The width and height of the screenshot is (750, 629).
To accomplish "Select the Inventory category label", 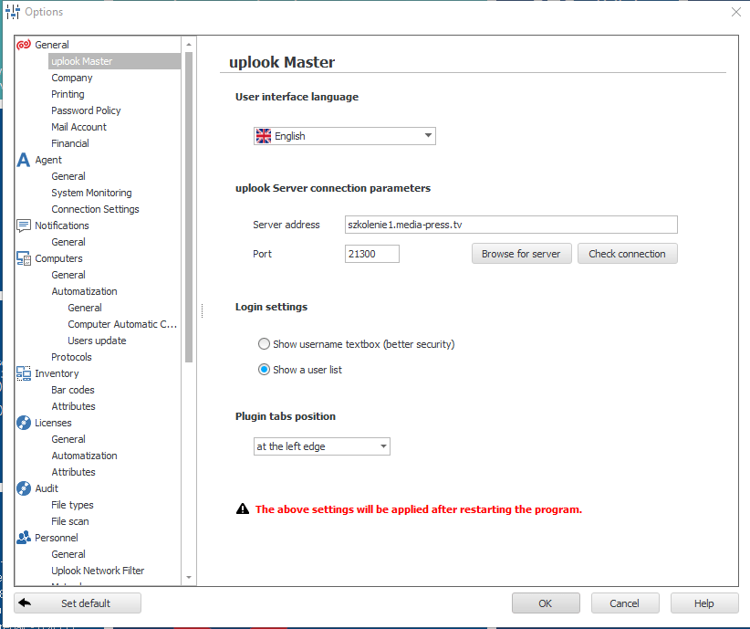I will [57, 373].
